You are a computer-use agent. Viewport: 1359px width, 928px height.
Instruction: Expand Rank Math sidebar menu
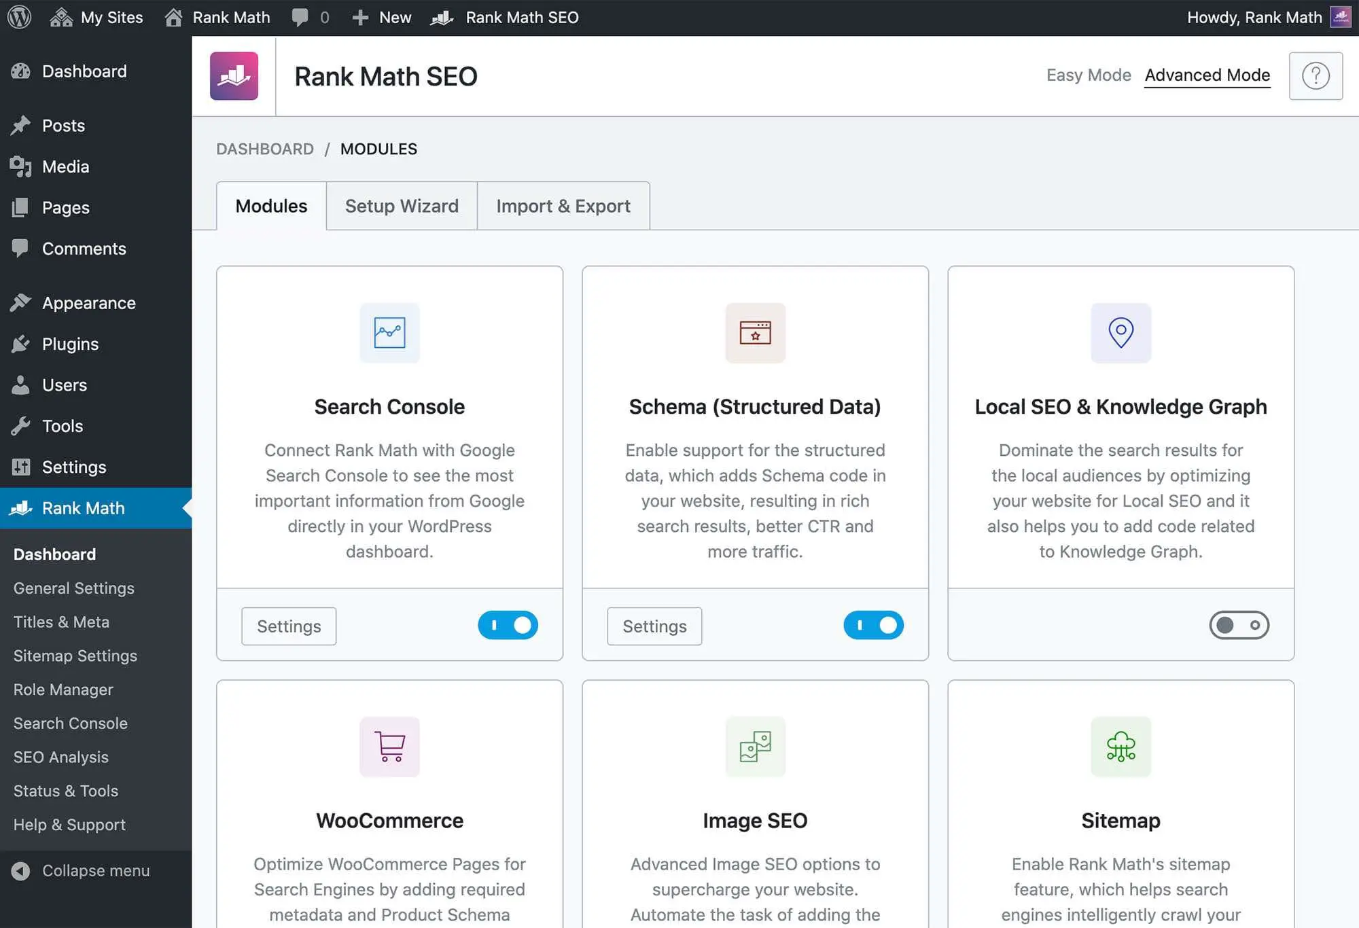pyautogui.click(x=83, y=507)
